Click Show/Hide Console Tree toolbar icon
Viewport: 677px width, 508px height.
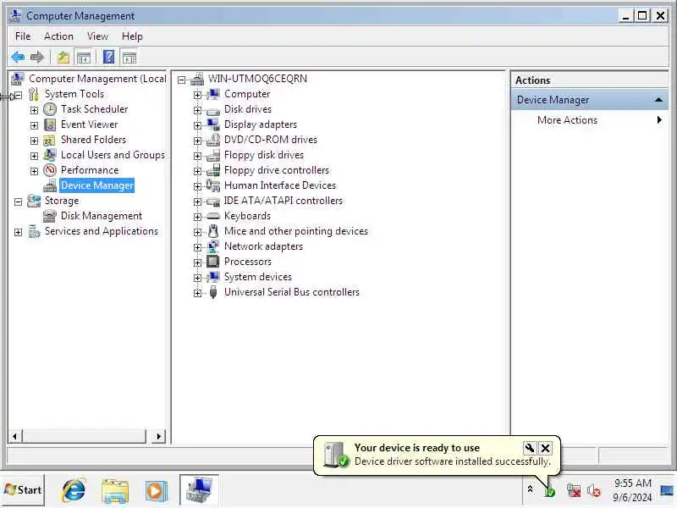pos(84,57)
